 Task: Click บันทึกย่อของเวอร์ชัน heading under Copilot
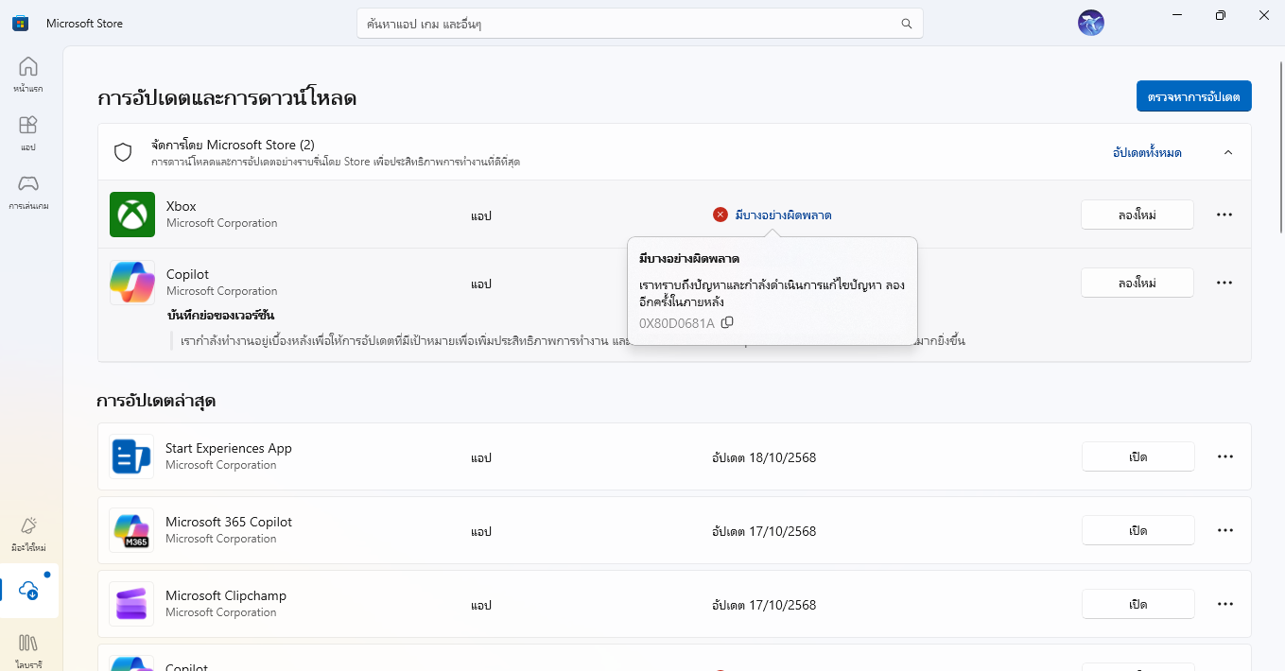point(221,315)
